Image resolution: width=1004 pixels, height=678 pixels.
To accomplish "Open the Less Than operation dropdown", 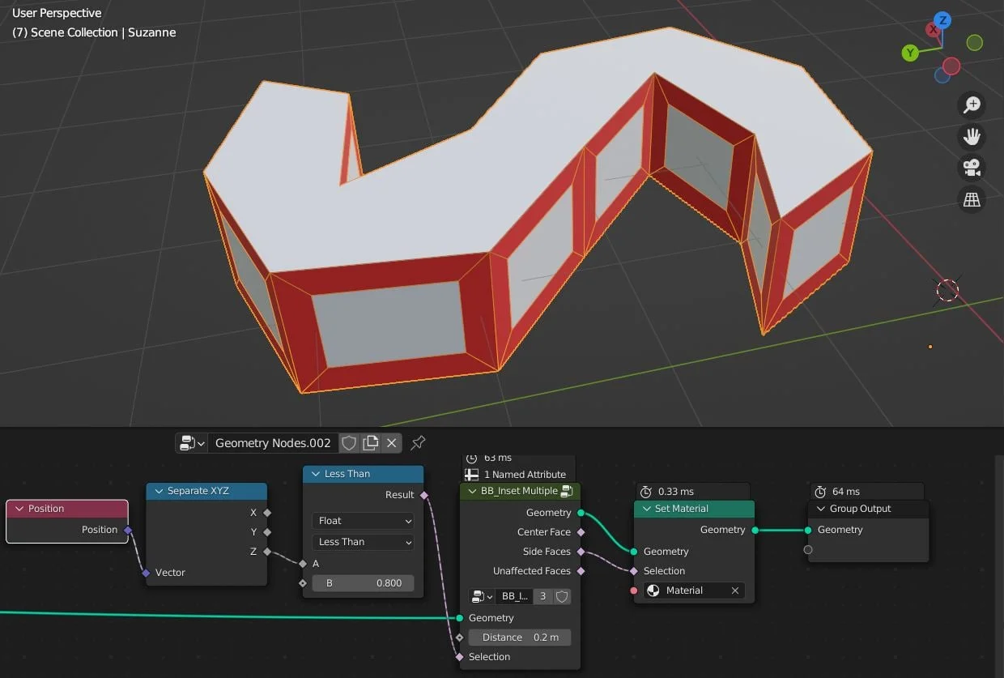I will [x=363, y=542].
